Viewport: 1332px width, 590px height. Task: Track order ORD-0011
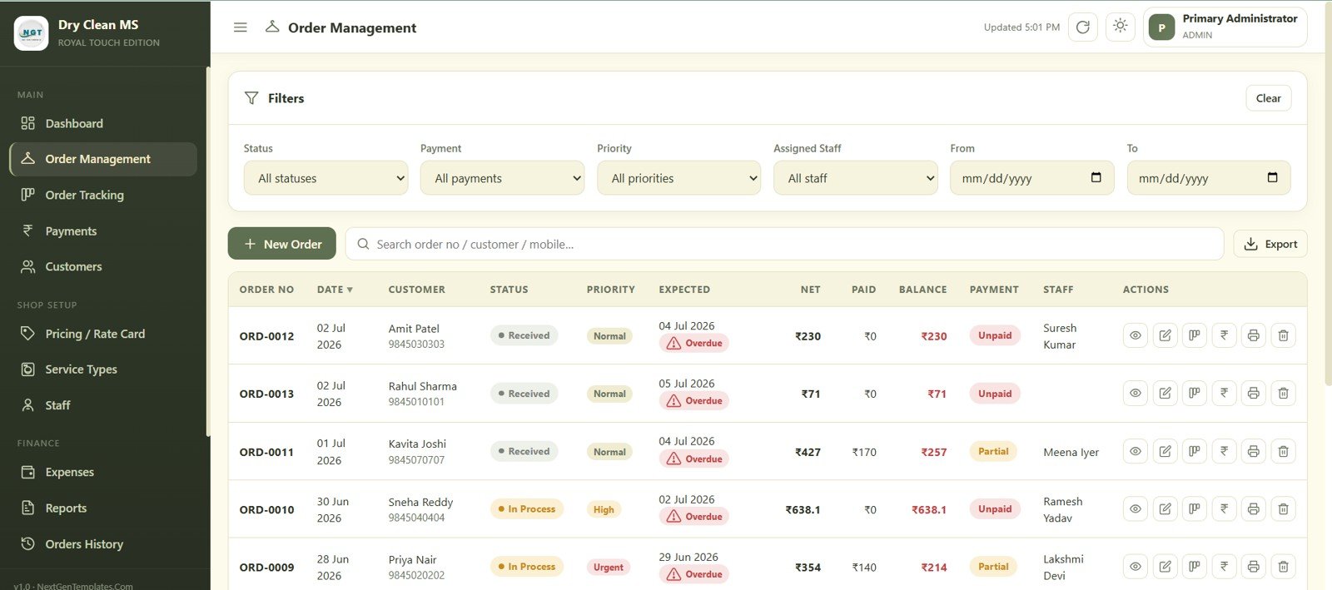pyautogui.click(x=1195, y=451)
